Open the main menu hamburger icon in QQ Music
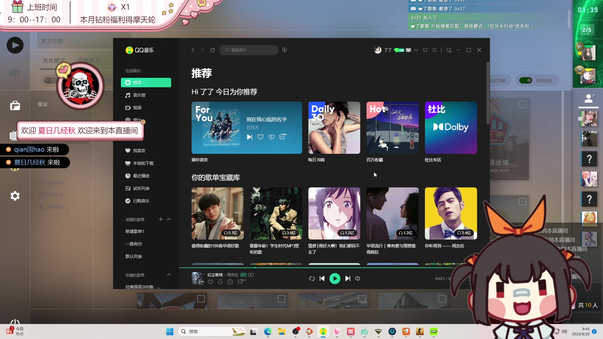Screen dimensions: 603x339 [x=435, y=50]
